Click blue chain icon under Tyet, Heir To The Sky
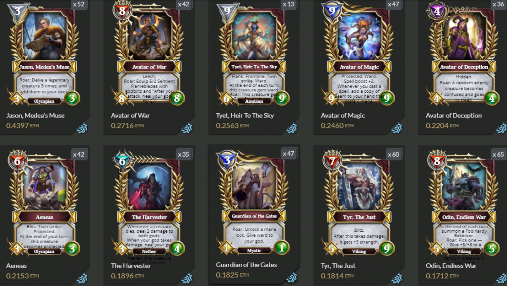The height and width of the screenshot is (286, 507). (292, 128)
